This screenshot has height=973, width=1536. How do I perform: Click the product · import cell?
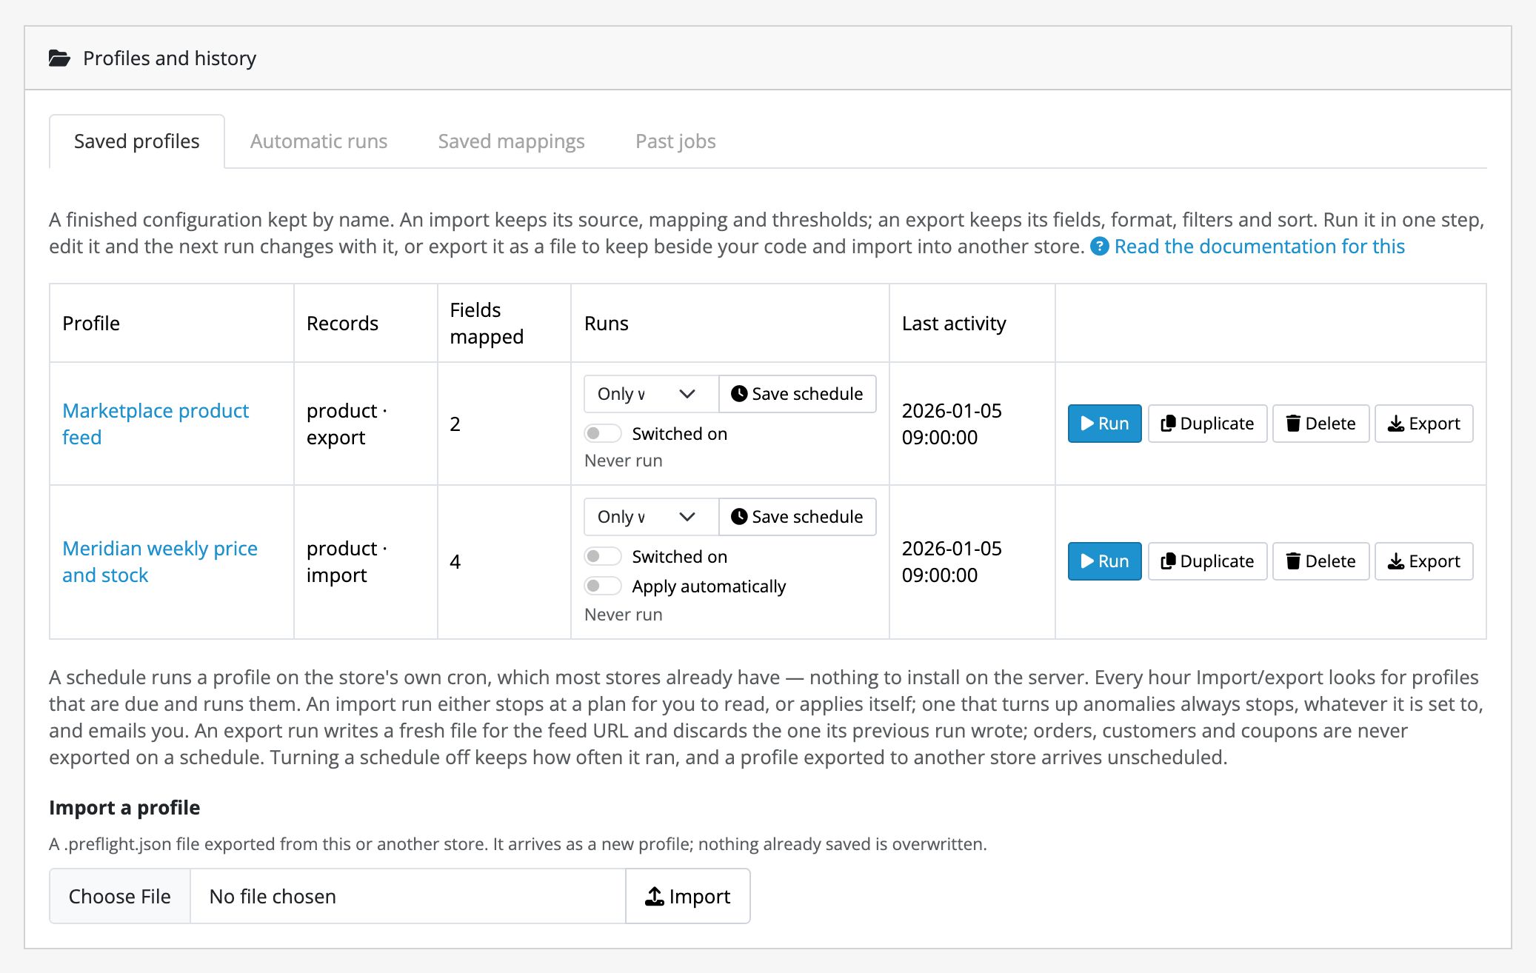click(x=365, y=562)
